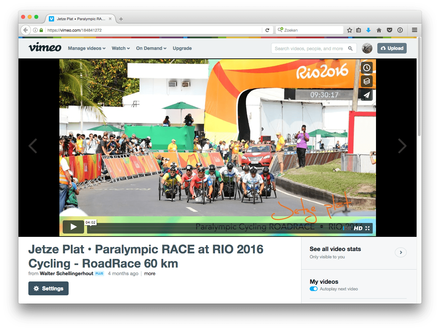This screenshot has width=440, height=330.
Task: Close the Jetze Plat tab
Action: click(110, 19)
